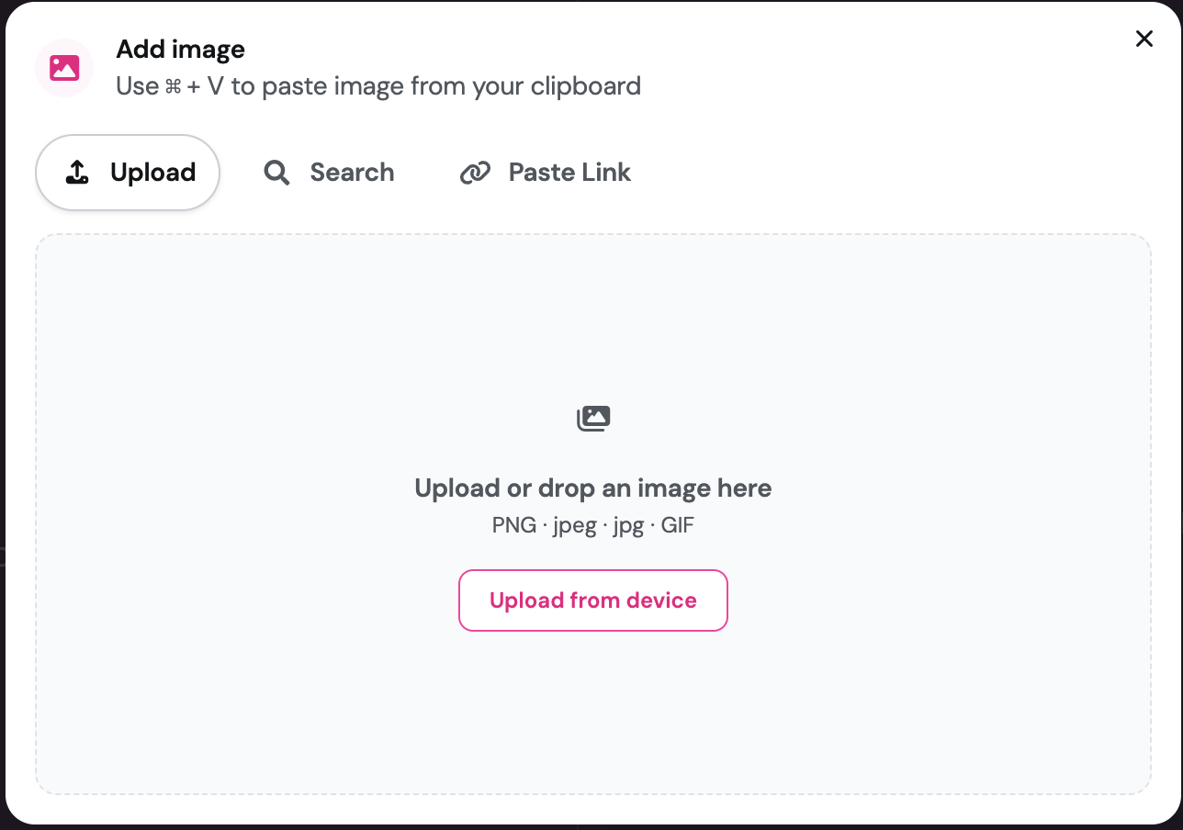Click the jpeg format label
The width and height of the screenshot is (1183, 830).
pyautogui.click(x=573, y=528)
